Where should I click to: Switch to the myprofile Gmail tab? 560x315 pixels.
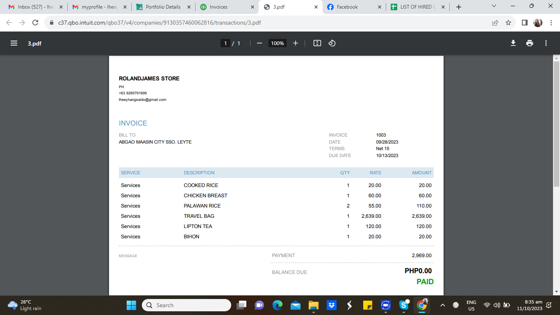coord(100,7)
